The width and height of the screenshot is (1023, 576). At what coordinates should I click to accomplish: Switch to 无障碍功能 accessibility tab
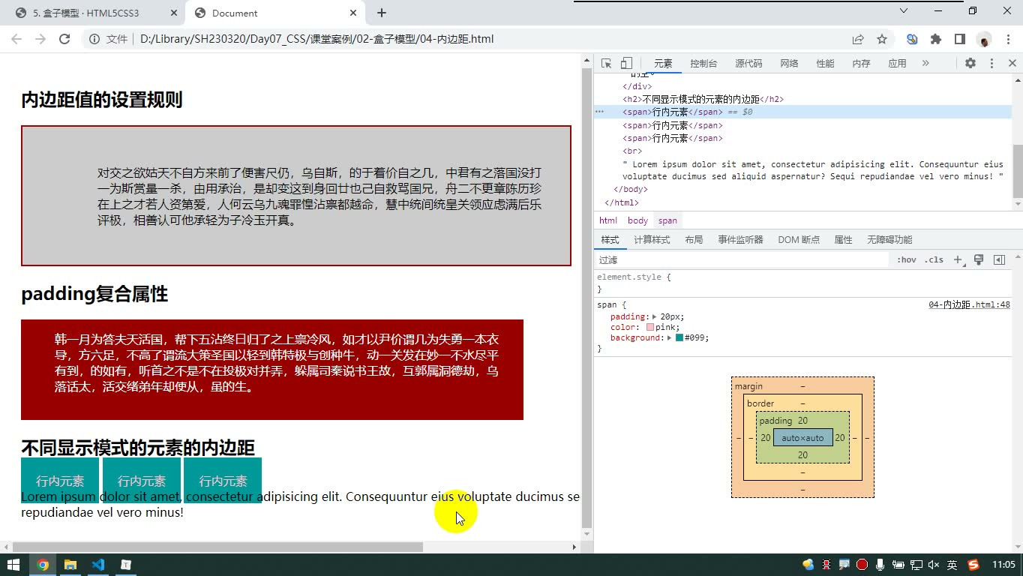click(x=889, y=240)
